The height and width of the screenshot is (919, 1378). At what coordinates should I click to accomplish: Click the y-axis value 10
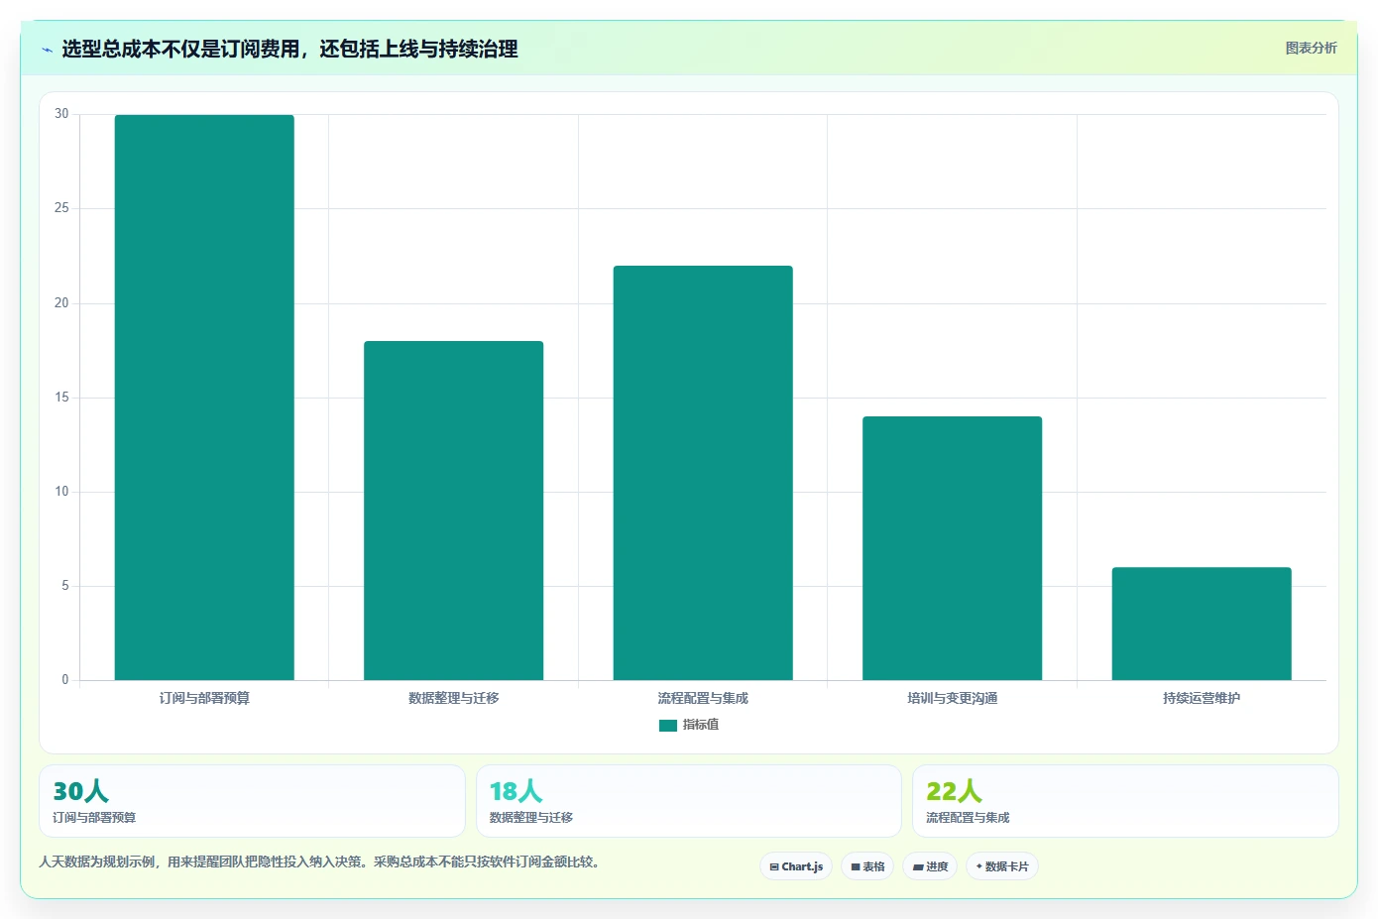click(x=61, y=492)
